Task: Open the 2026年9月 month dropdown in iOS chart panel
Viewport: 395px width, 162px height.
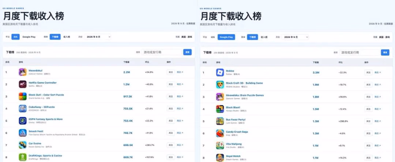Action: [98, 37]
